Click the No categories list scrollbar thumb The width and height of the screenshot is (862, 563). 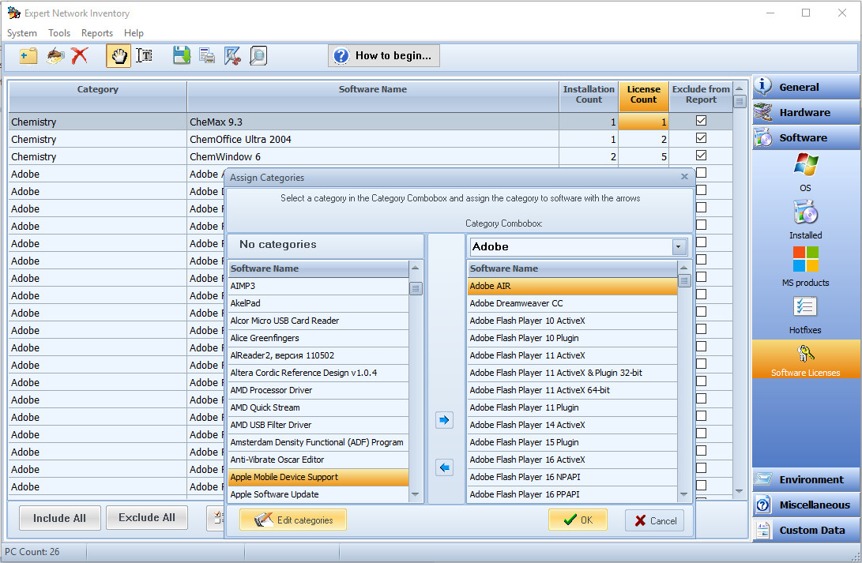point(416,288)
